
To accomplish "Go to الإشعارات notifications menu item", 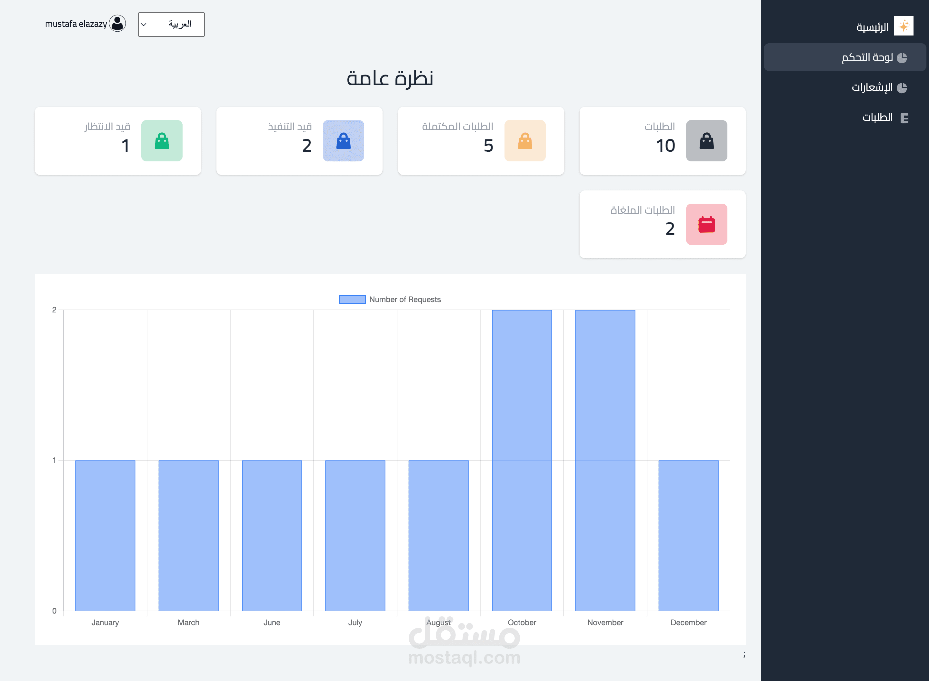I will pos(872,87).
